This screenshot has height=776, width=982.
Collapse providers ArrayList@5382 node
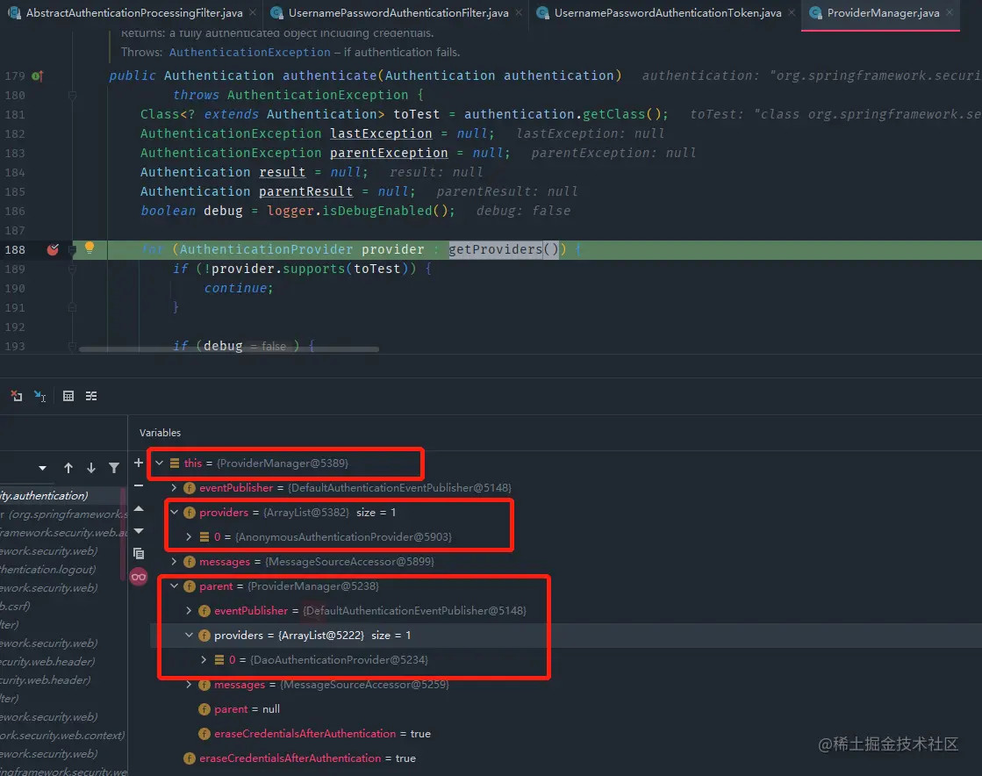pos(174,513)
